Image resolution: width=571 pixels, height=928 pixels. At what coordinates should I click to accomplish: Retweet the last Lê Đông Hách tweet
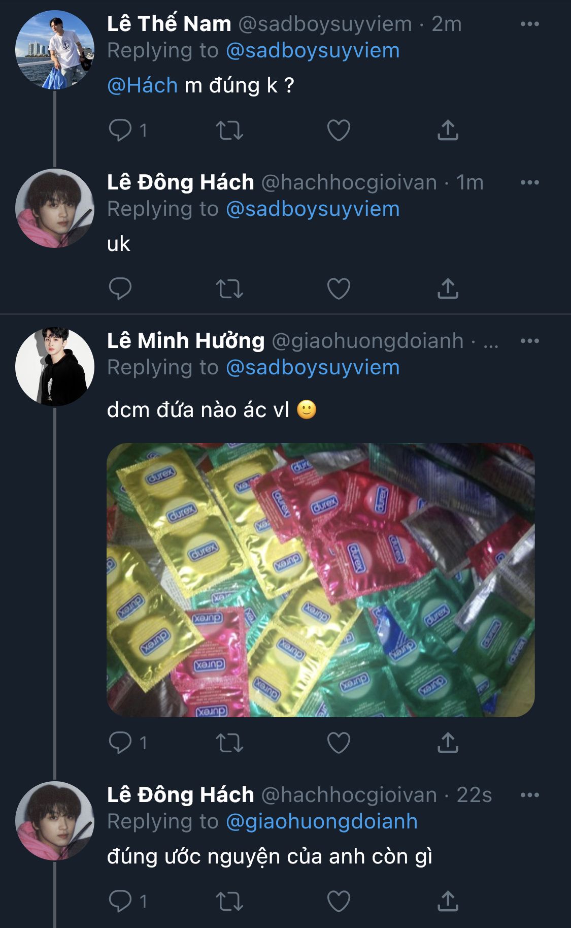229,901
